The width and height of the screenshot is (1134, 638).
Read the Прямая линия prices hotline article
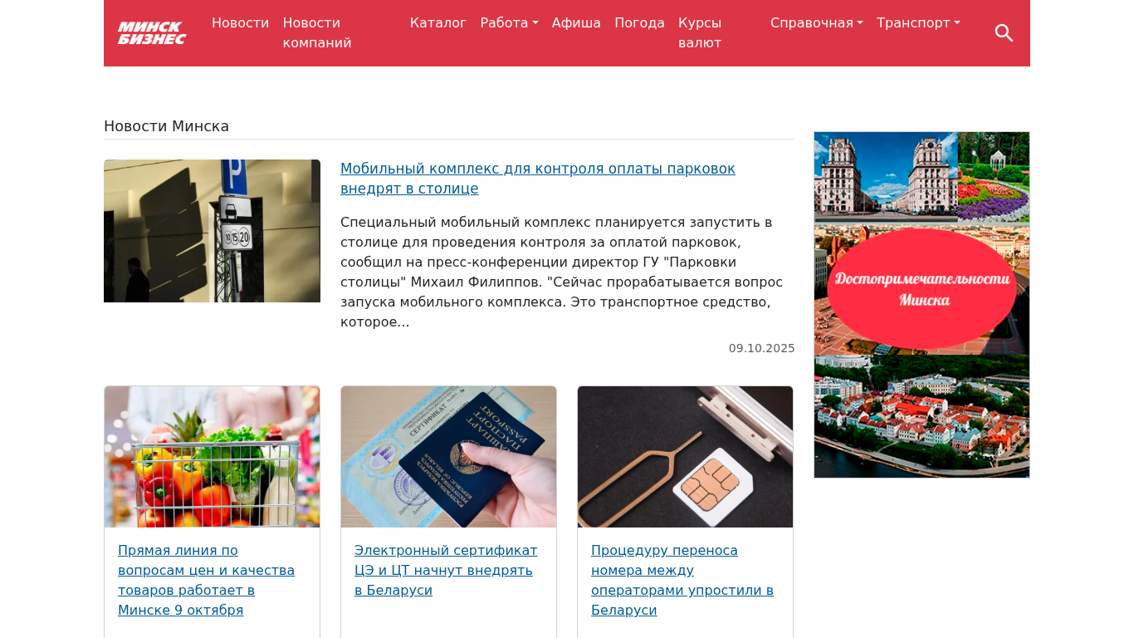click(x=207, y=580)
